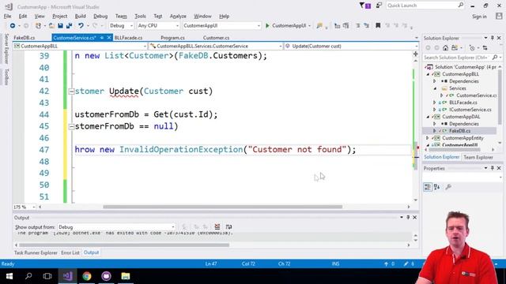Screen dimensions: 506x284
Task: Expand the CustomerAppEntity project node
Action: pyautogui.click(x=428, y=138)
